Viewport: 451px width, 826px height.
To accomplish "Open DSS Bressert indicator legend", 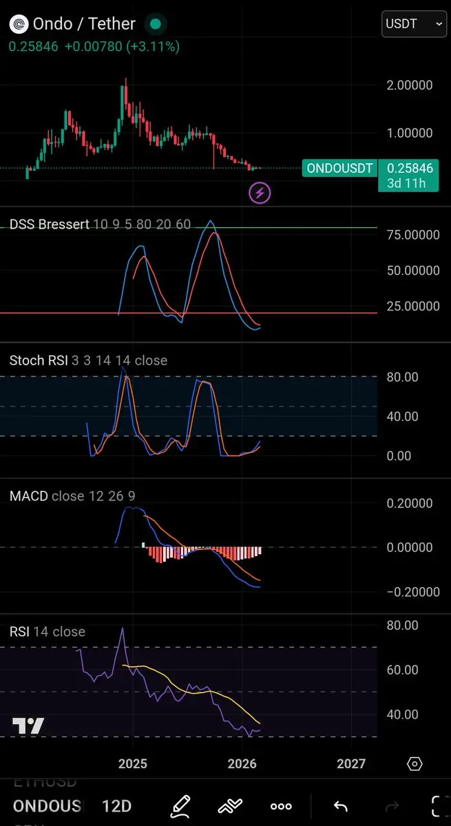I will click(101, 225).
